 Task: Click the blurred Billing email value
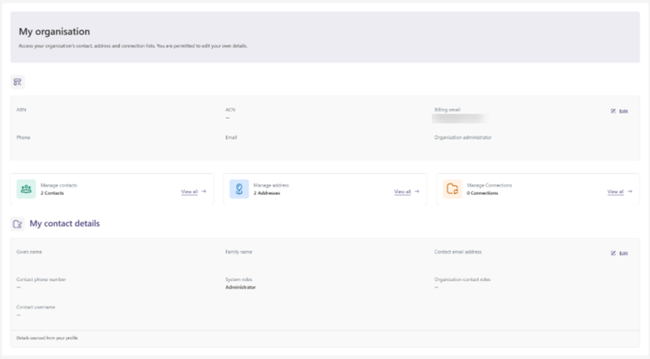[460, 119]
